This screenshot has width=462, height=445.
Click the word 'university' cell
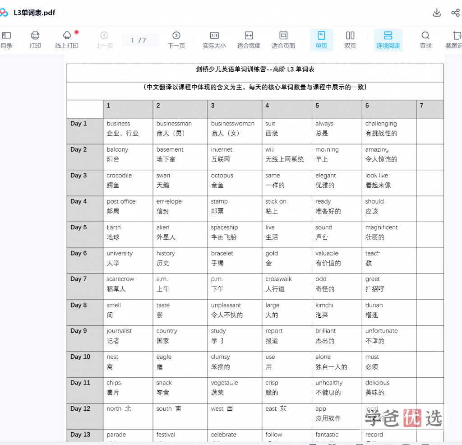[x=128, y=260]
